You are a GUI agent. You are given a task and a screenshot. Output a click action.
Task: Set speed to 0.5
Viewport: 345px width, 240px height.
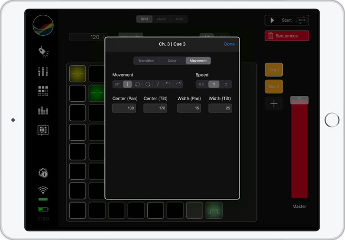coord(202,84)
